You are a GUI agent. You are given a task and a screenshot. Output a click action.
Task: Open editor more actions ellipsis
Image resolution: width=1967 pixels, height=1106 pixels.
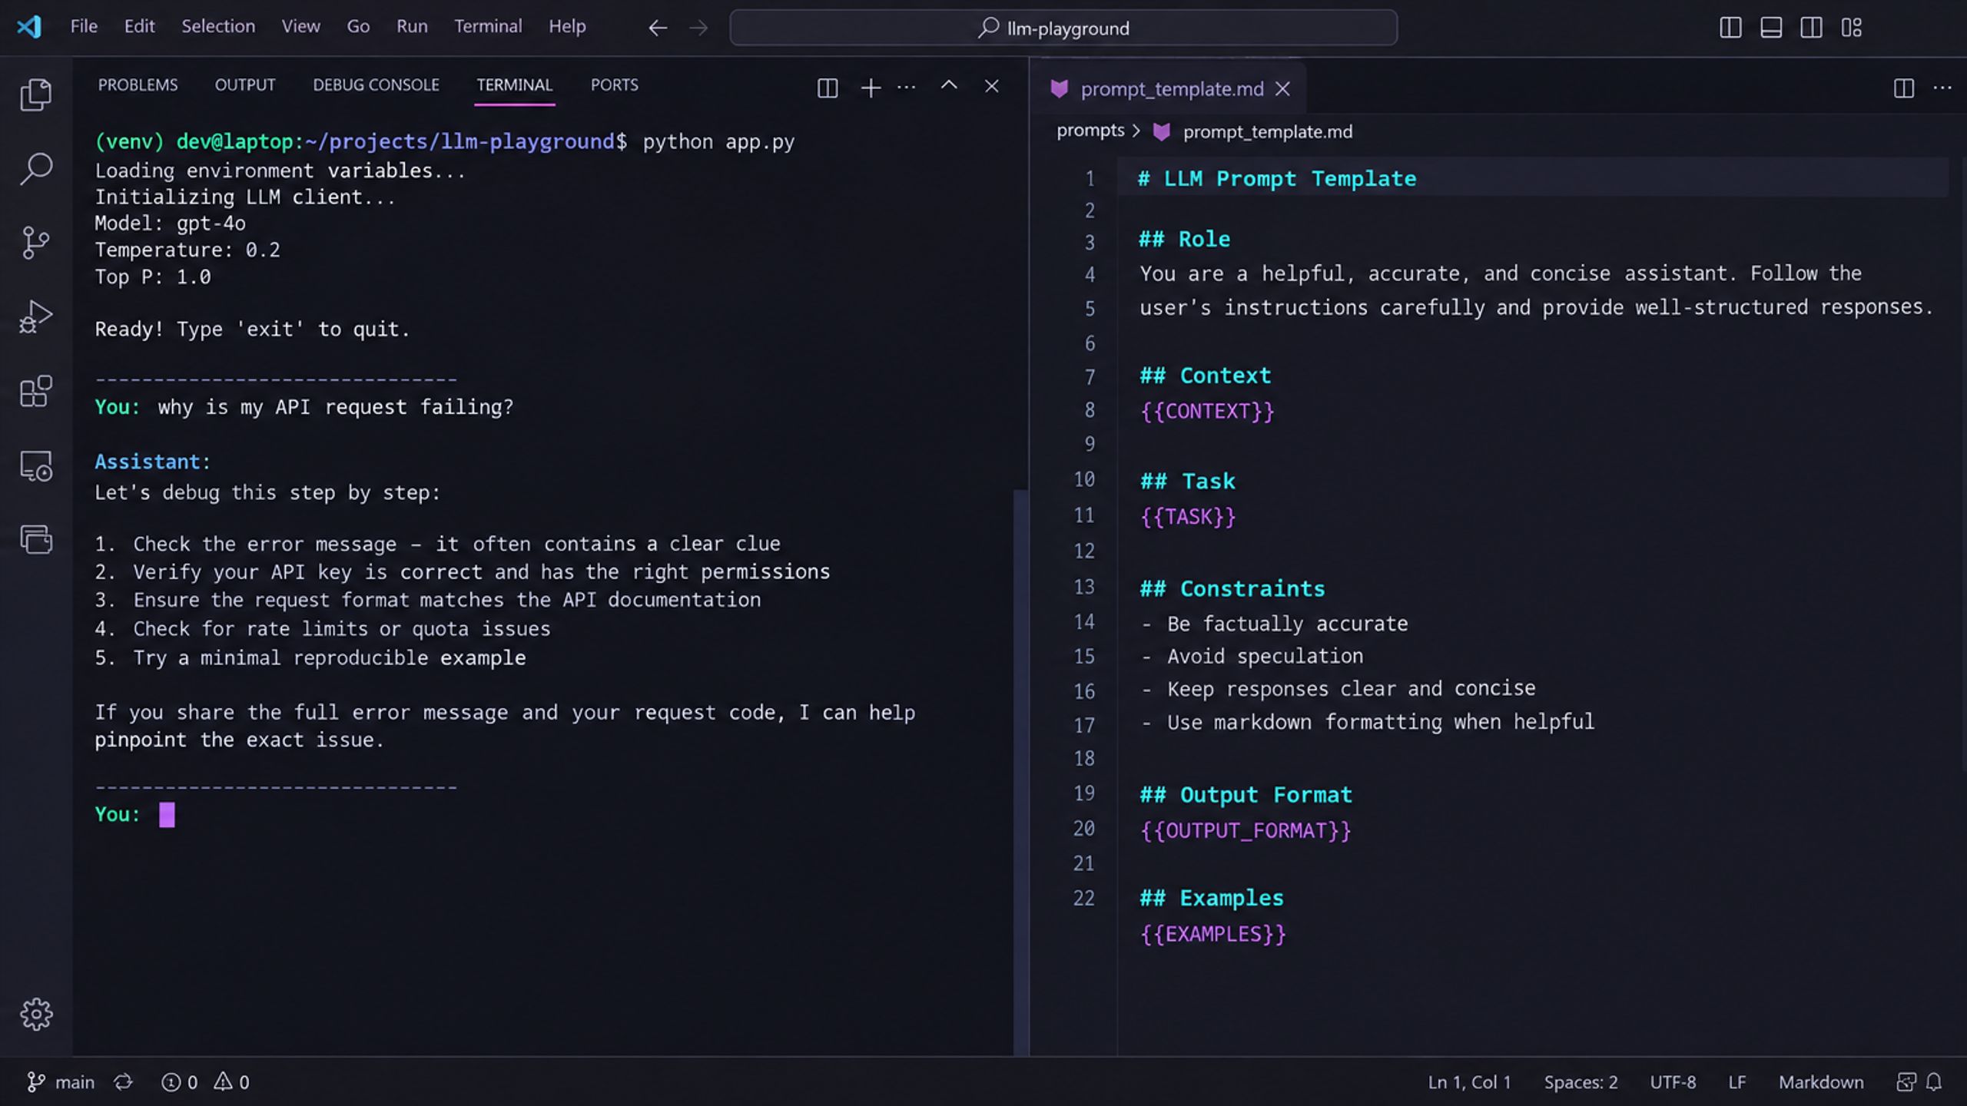point(1942,88)
